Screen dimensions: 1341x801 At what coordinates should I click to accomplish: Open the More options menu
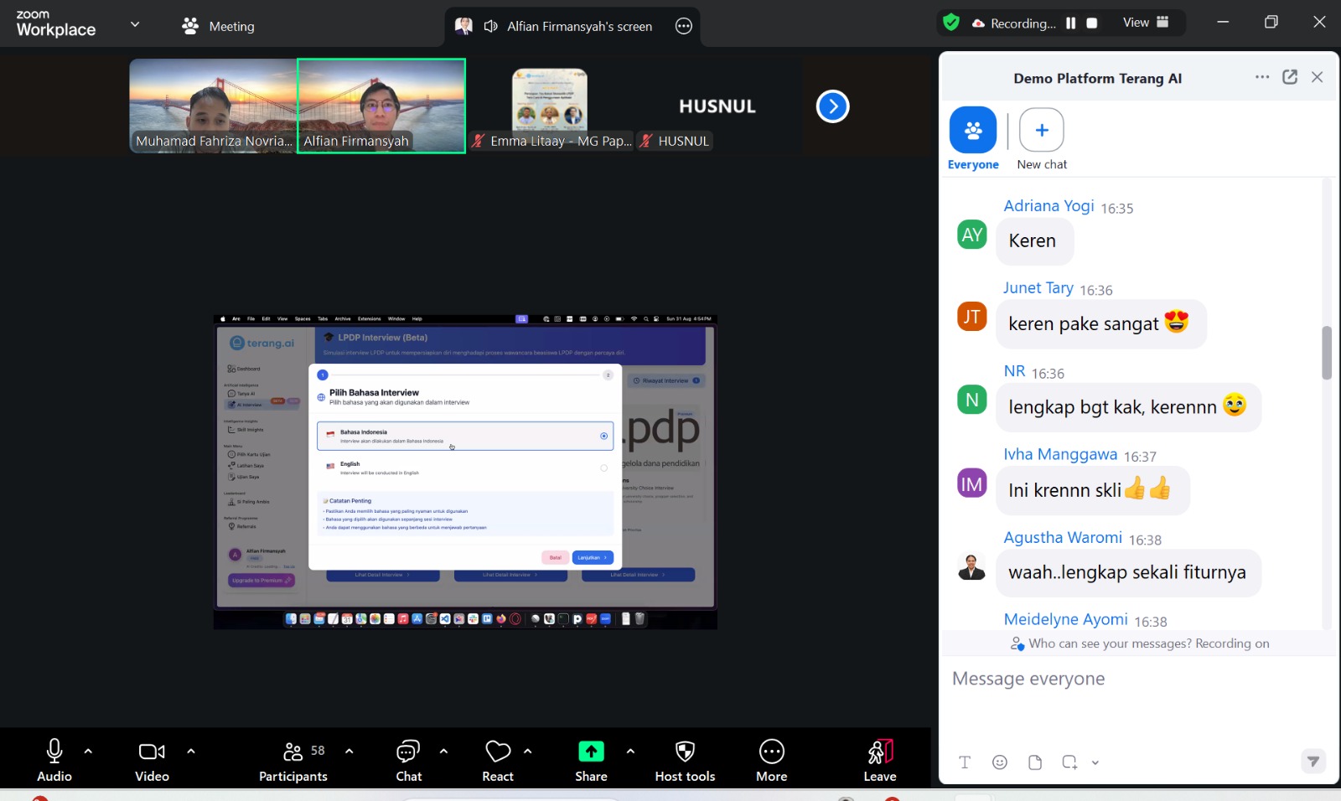point(771,760)
